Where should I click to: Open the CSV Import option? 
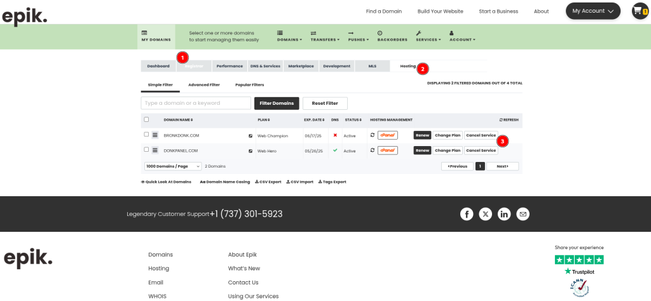click(x=300, y=182)
